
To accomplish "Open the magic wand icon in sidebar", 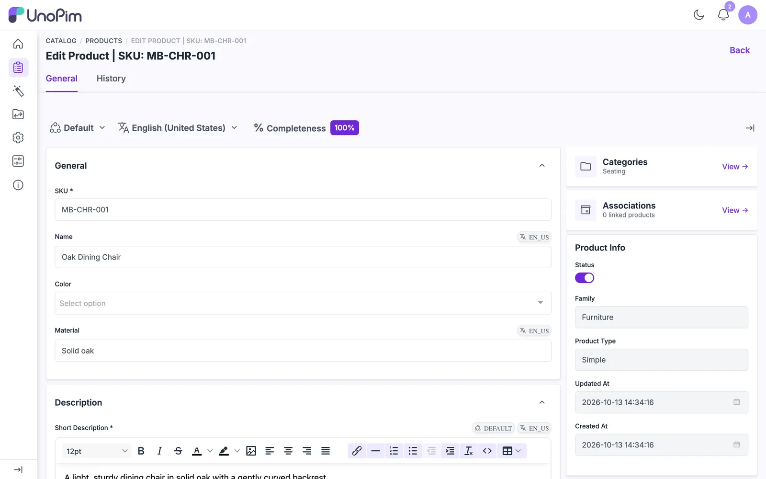I will click(18, 91).
